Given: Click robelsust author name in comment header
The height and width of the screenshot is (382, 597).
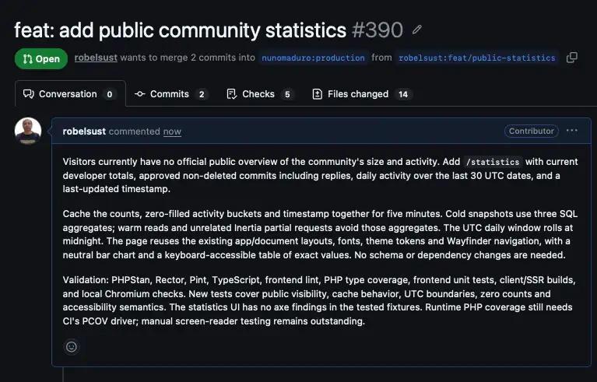Looking at the screenshot, I should point(84,131).
